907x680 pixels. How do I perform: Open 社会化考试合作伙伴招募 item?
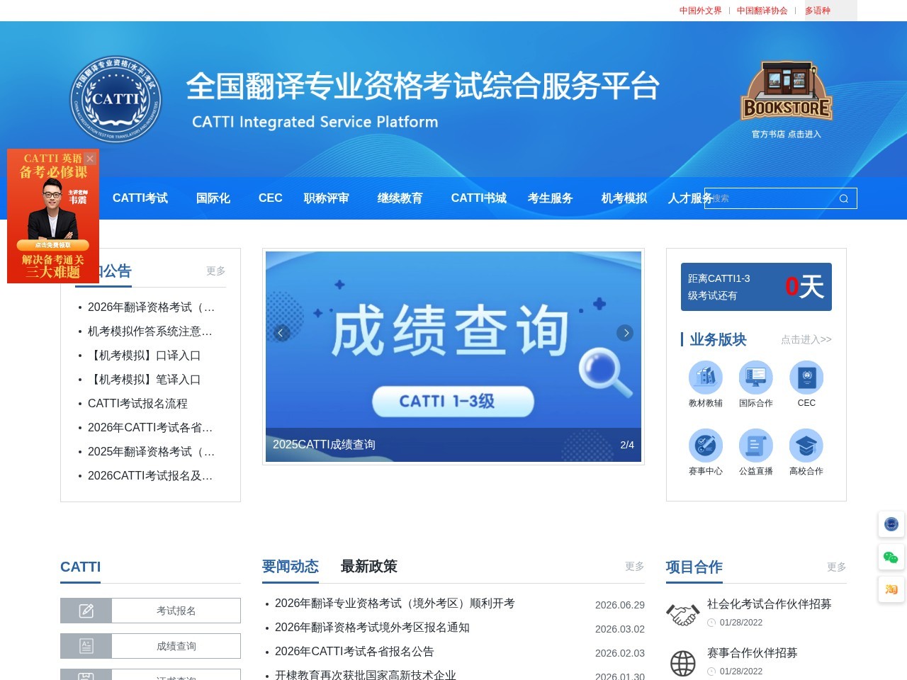pyautogui.click(x=770, y=604)
